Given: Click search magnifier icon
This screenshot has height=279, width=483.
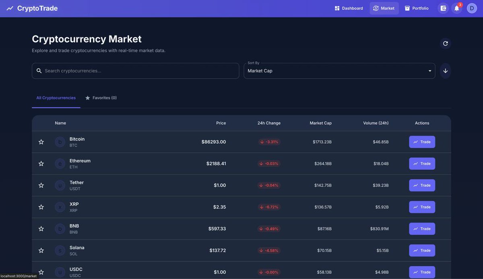Looking at the screenshot, I should [39, 71].
